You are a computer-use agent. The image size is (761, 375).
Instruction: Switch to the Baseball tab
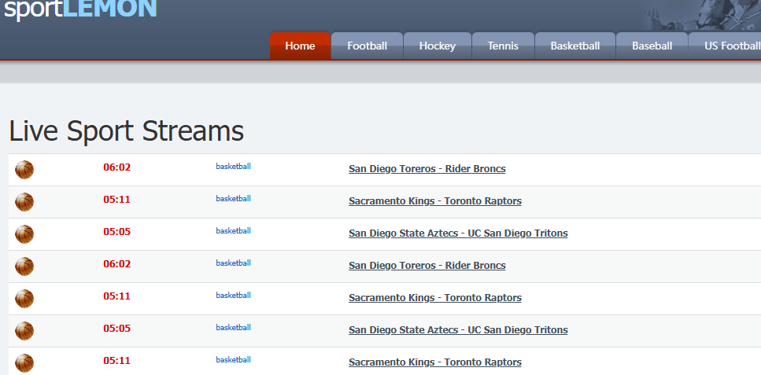point(652,46)
